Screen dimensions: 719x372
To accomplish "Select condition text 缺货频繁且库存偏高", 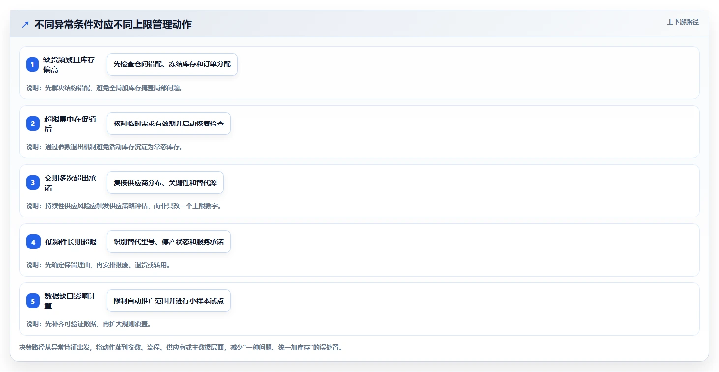I will pyautogui.click(x=69, y=64).
